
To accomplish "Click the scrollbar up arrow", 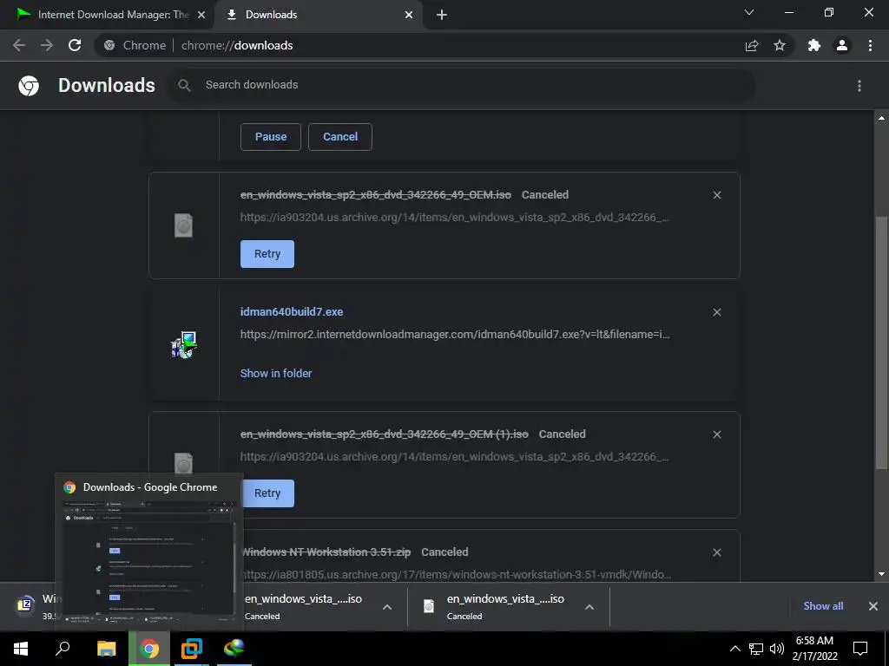I will pos(881,118).
